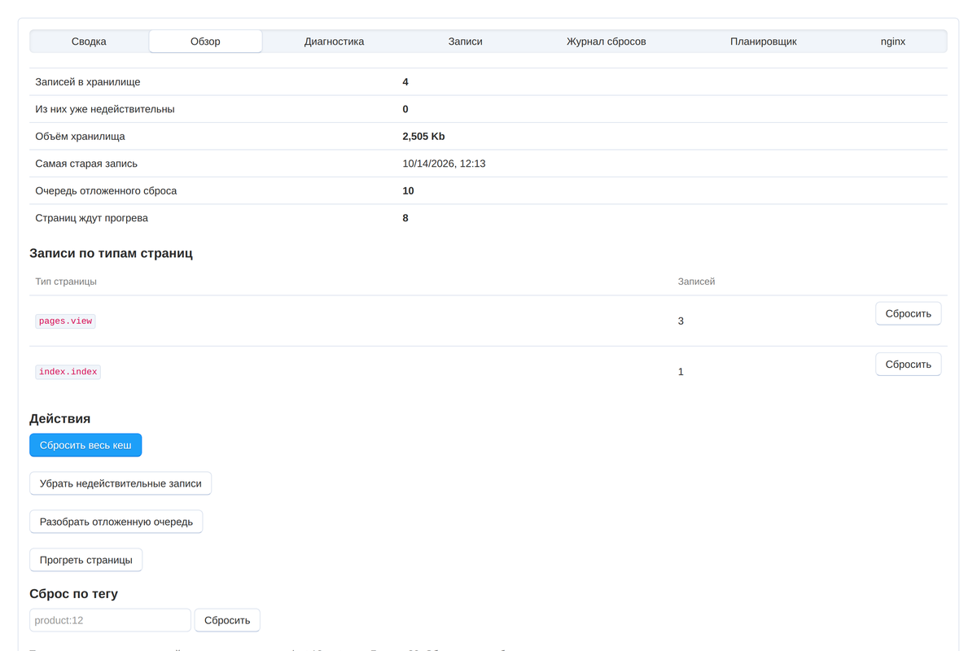Click the value 4 for Записей в хранилище
The width and height of the screenshot is (977, 651).
(x=405, y=82)
